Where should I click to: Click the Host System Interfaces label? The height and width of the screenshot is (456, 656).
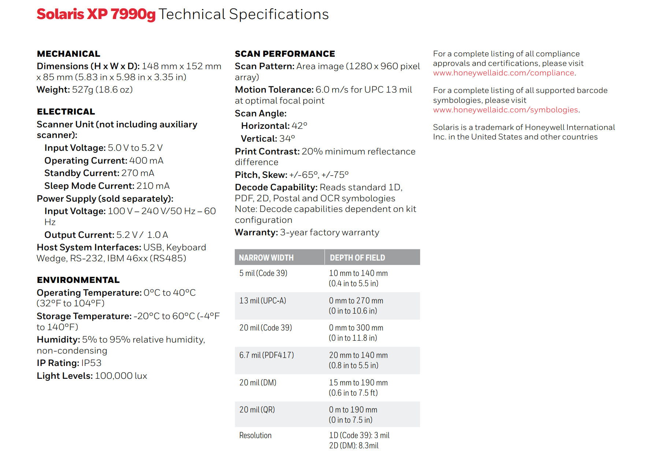89,247
